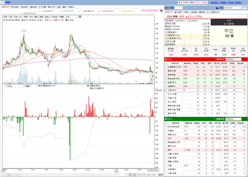
Task: Click the pink clock marker icon above chart
Action: 142,10
